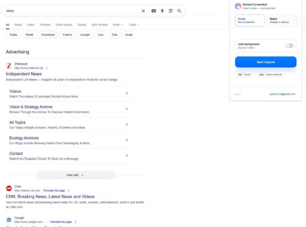Open the three-dot menu on the CNN result

pyautogui.click(x=69, y=190)
